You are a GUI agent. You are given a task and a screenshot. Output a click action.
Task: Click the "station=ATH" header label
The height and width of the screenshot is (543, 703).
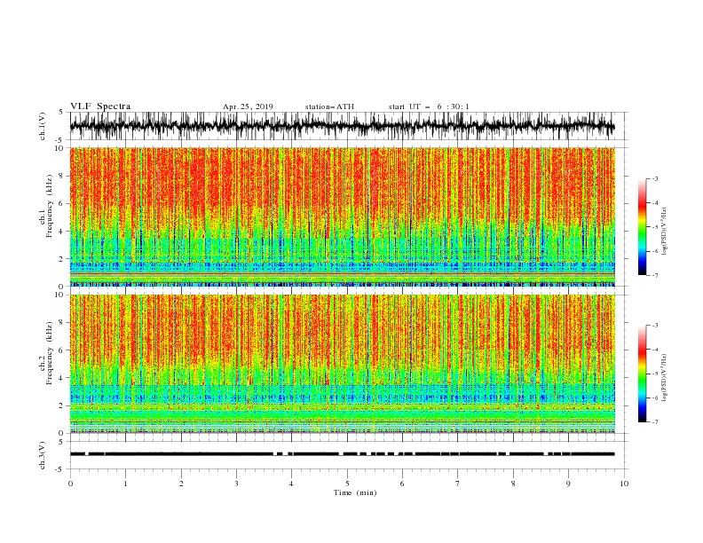[x=329, y=106]
